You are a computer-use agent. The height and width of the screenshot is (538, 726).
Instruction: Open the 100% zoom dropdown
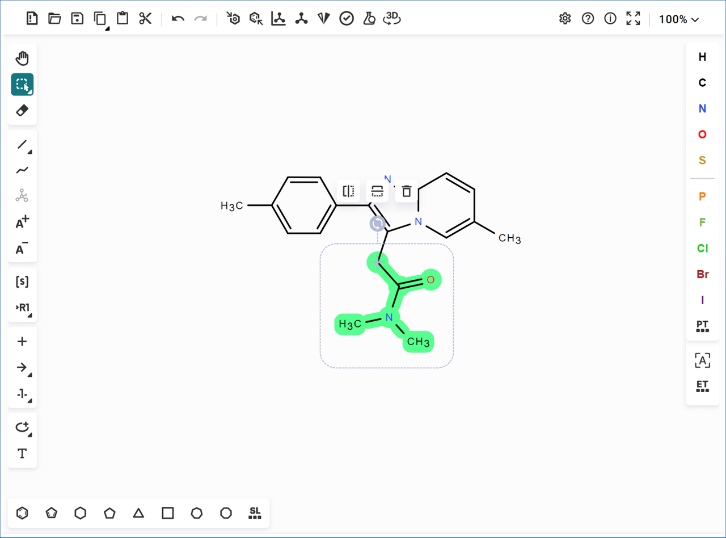click(x=678, y=19)
